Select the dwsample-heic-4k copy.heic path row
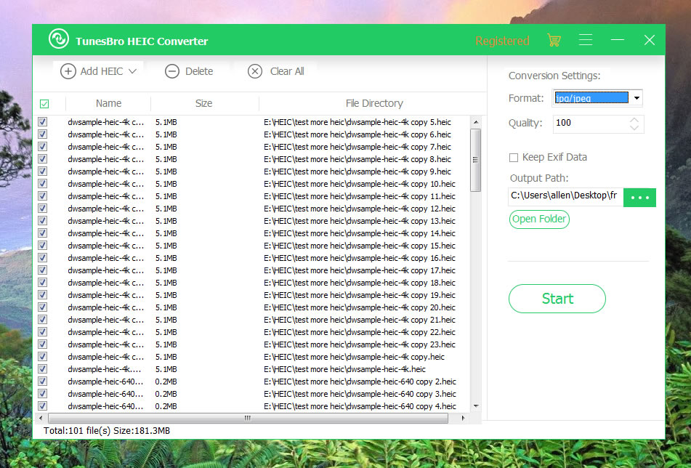Viewport: 691px width, 468px height. (x=354, y=357)
